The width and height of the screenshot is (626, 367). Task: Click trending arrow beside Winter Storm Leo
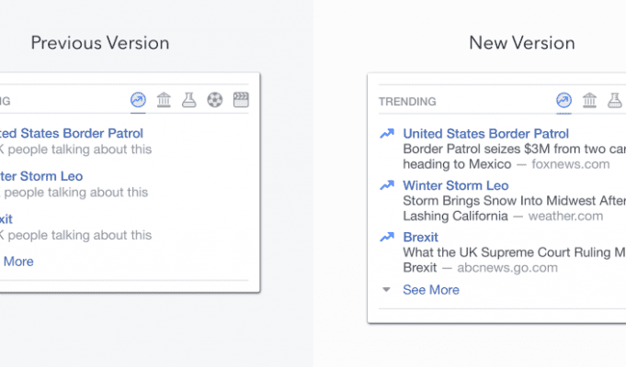[387, 185]
